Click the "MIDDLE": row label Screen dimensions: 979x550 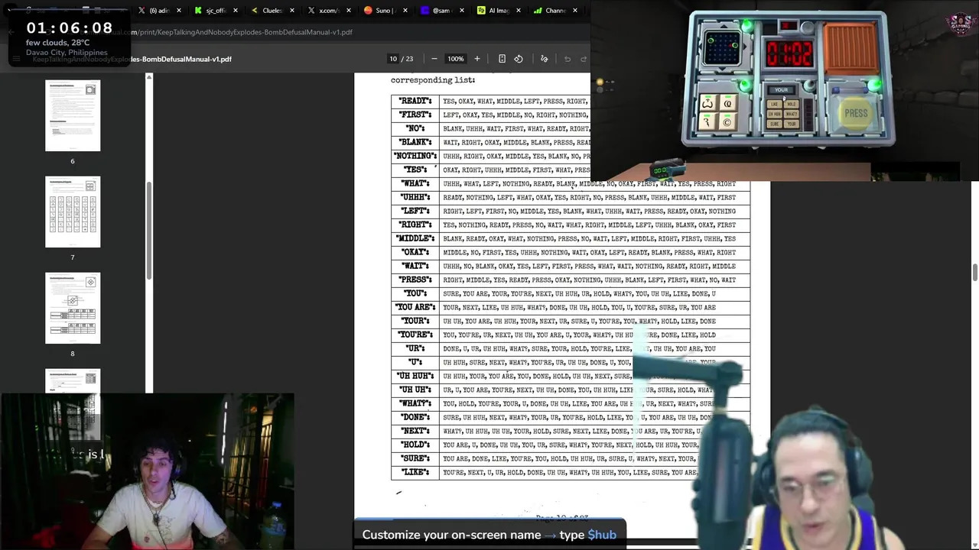pos(415,238)
